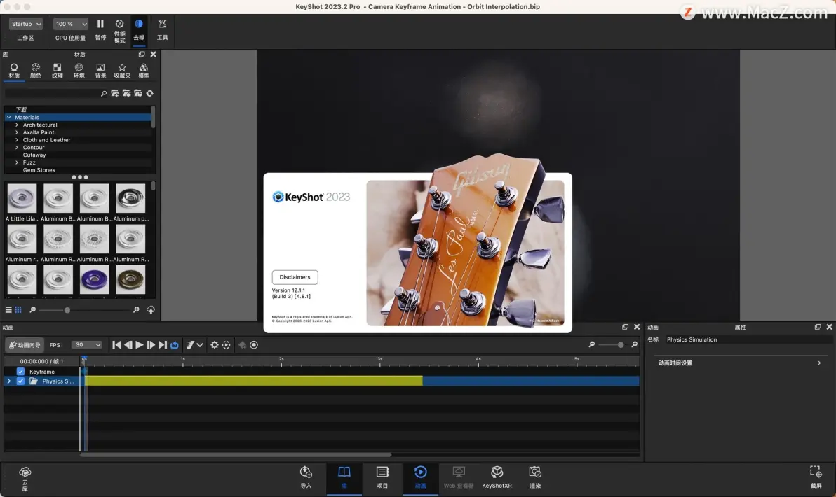
Task: Expand the Fuzz folder
Action: pos(17,162)
